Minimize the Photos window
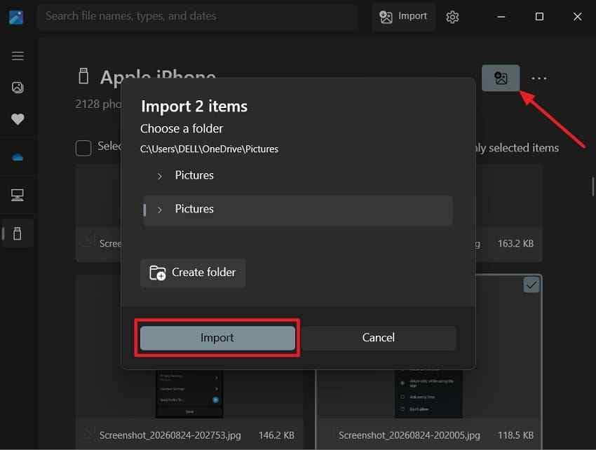The image size is (596, 450). (501, 17)
